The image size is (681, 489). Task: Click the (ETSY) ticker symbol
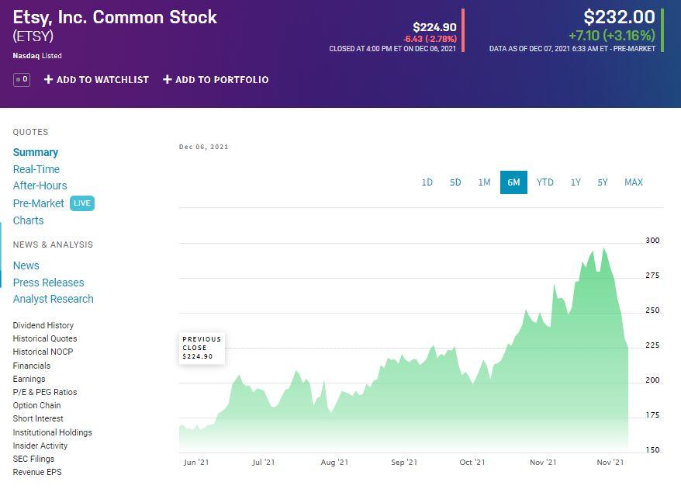pos(33,36)
